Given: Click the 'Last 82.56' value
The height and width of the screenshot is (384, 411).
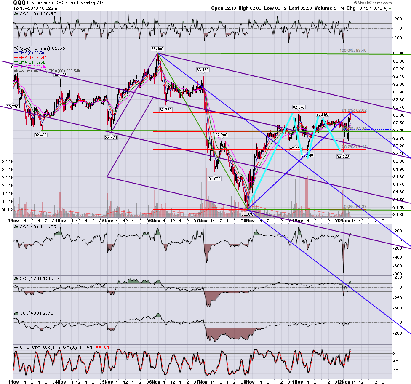Looking at the screenshot, I should pyautogui.click(x=300, y=8).
